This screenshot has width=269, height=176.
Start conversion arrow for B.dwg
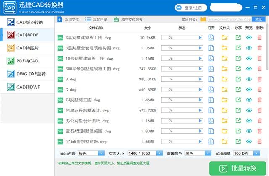pos(200,79)
